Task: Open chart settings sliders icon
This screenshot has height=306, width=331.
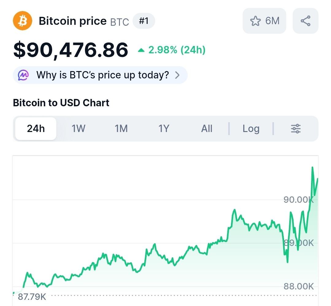Action: coord(296,129)
